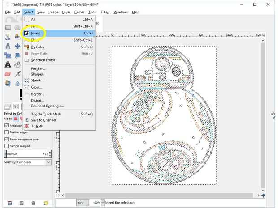Open the File menu

pyautogui.click(x=8, y=12)
